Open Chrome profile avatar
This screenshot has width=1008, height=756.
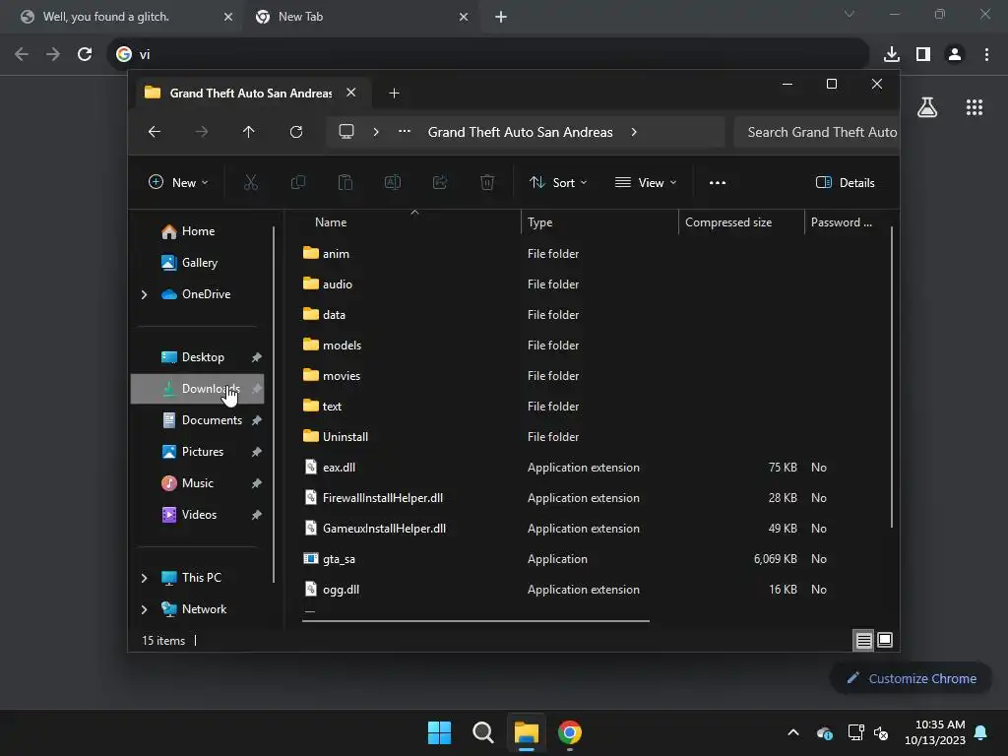(x=955, y=54)
